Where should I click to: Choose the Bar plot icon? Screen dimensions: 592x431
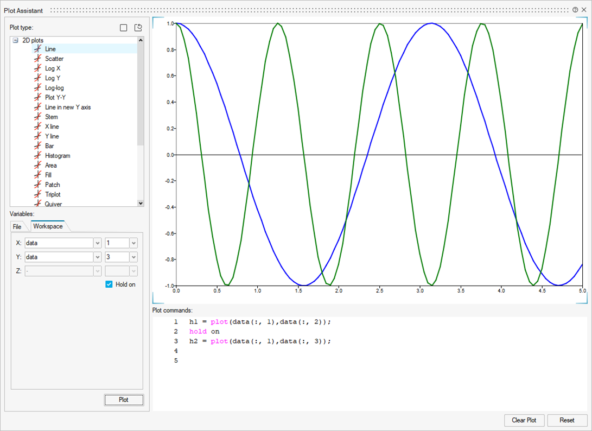(37, 146)
